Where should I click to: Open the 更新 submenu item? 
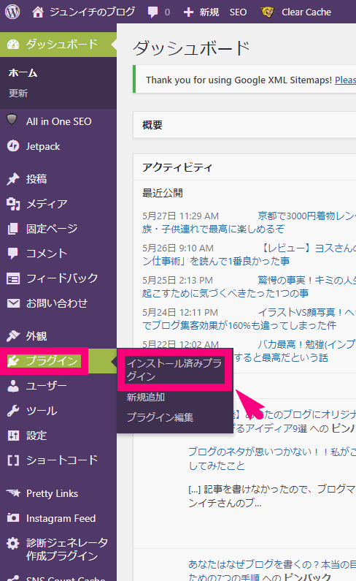pos(18,93)
